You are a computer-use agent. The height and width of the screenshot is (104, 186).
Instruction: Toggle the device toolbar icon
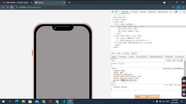pyautogui.click(x=116, y=12)
